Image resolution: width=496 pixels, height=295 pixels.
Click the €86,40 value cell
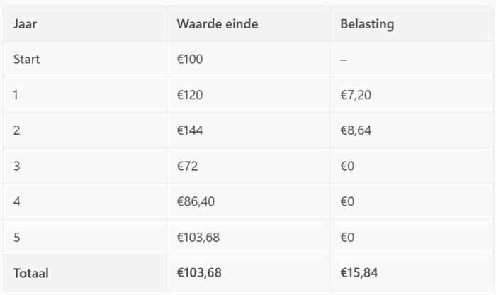pos(196,201)
